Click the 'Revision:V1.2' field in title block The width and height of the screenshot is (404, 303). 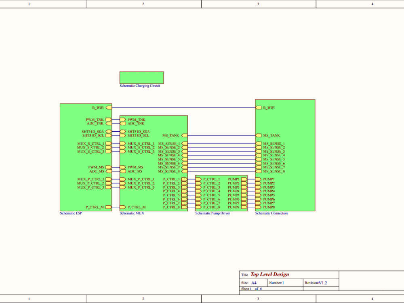316,283
